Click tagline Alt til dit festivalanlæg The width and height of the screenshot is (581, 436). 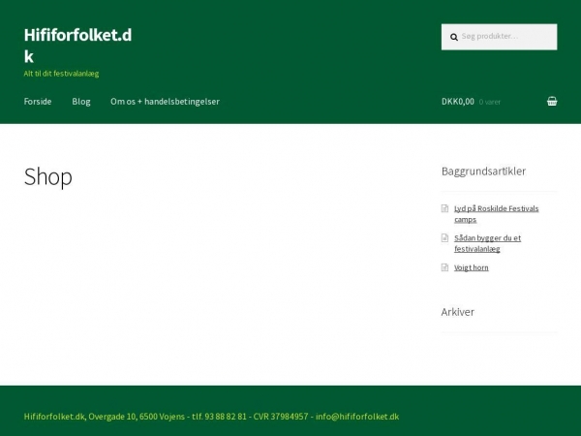click(62, 74)
